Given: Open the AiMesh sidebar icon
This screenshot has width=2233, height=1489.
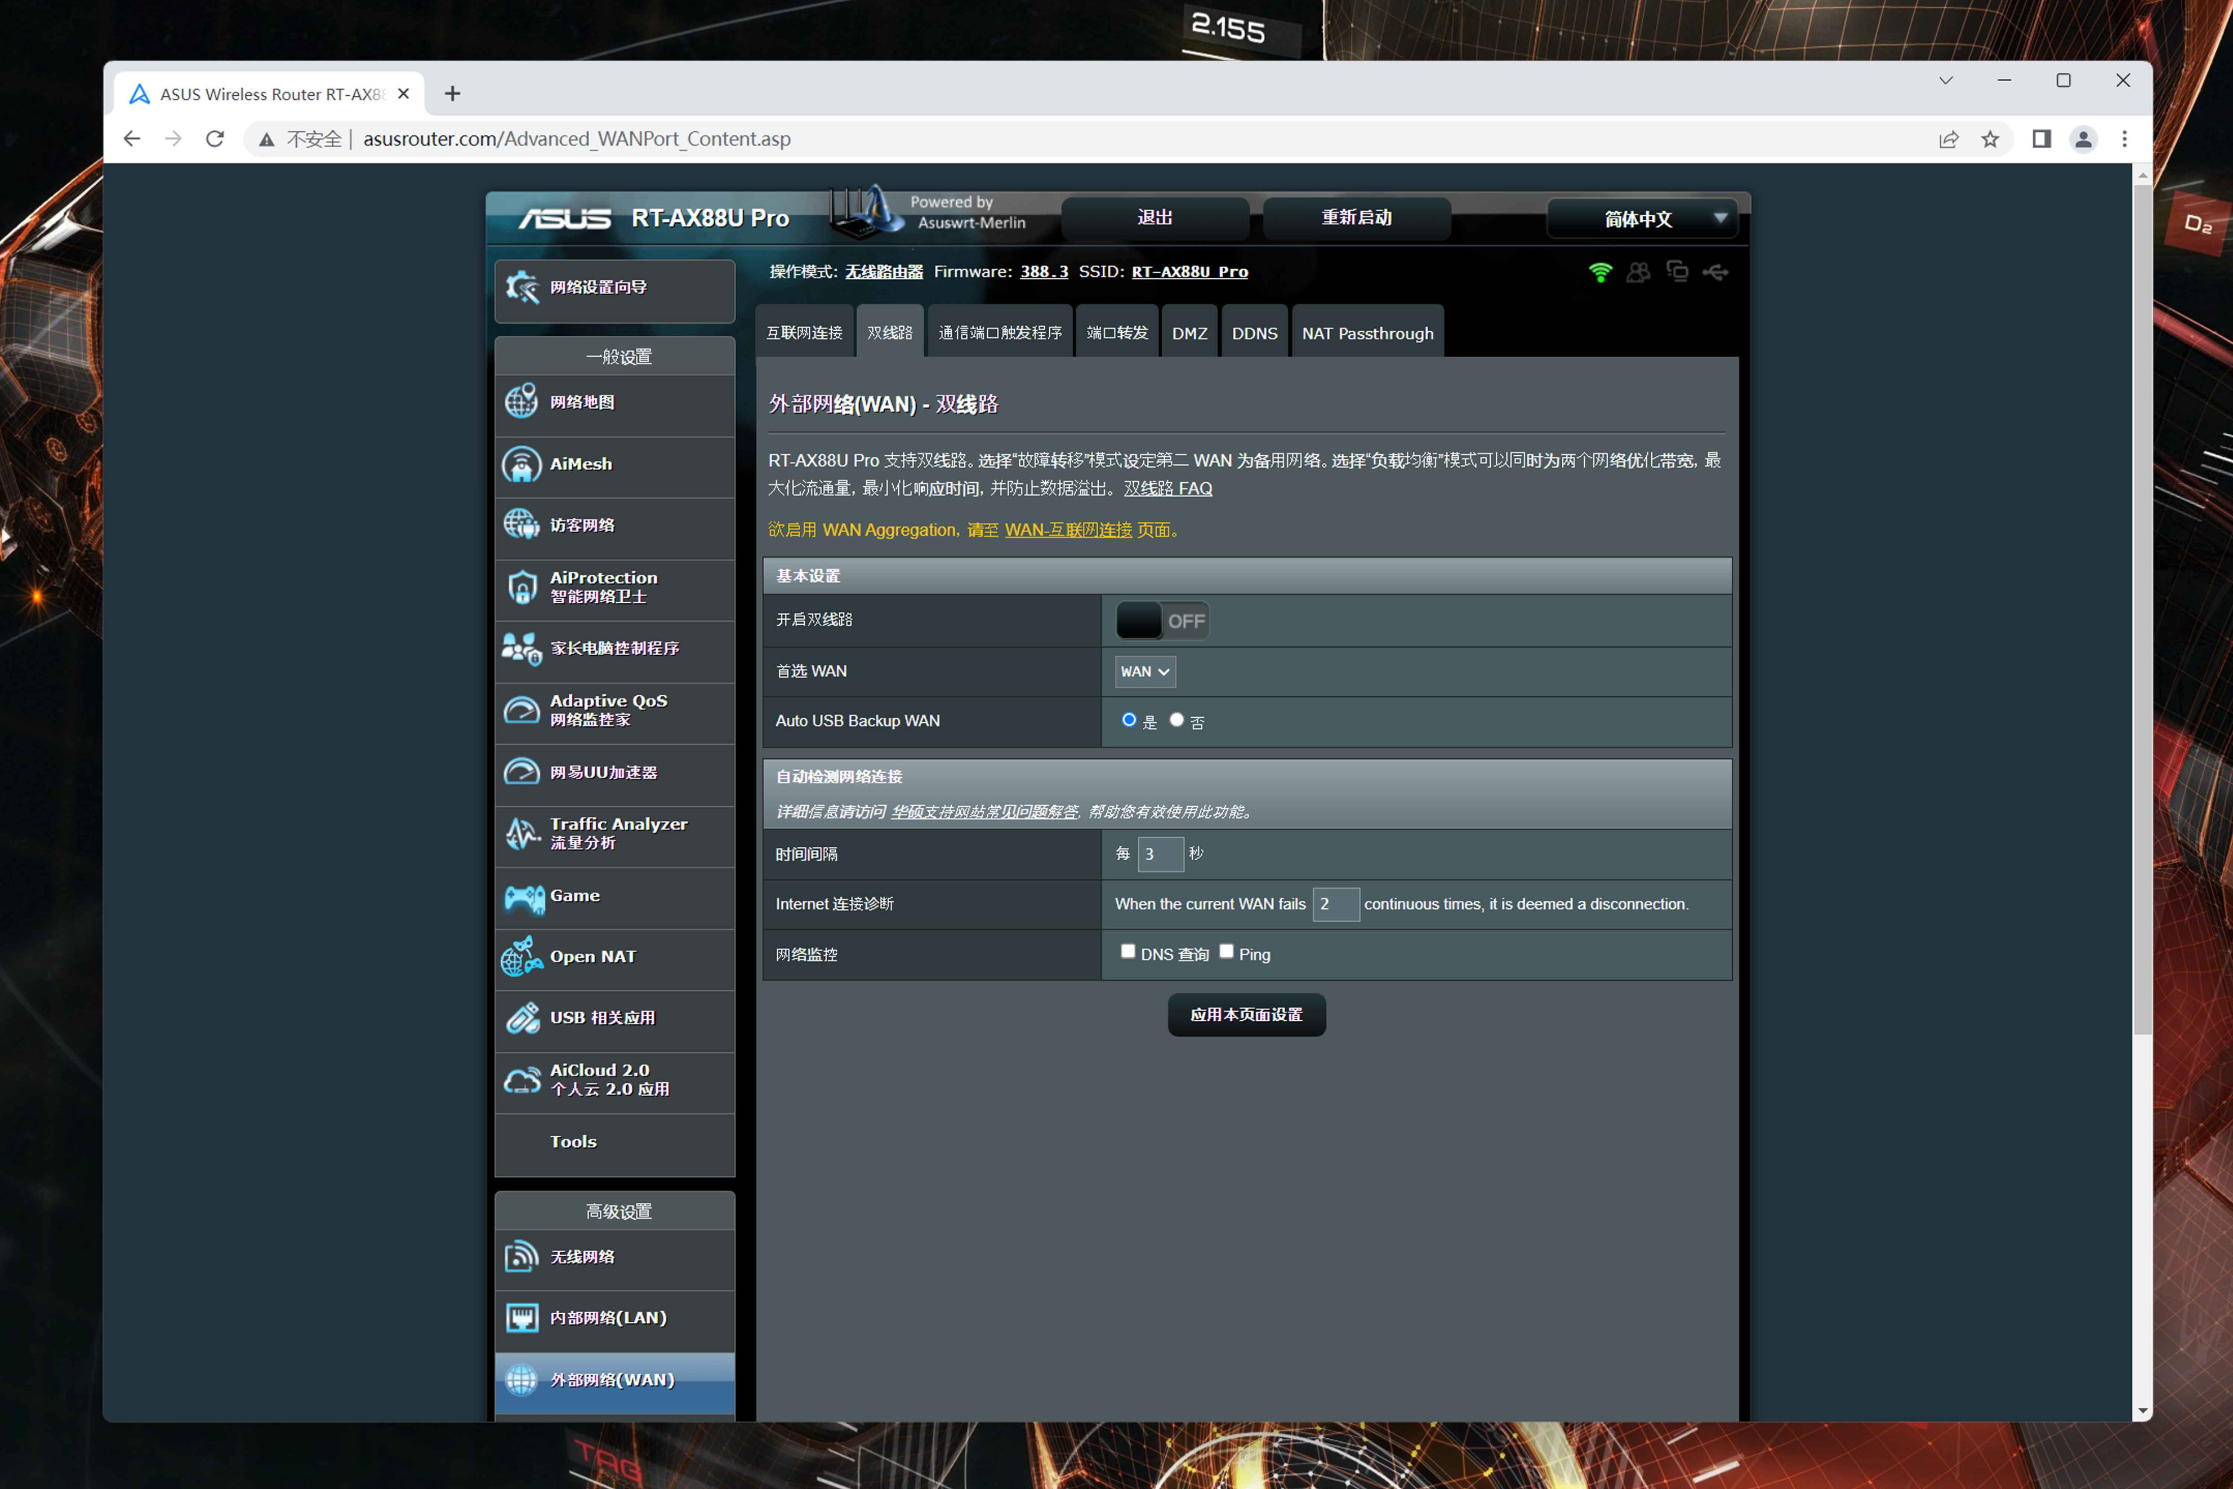Looking at the screenshot, I should tap(521, 464).
